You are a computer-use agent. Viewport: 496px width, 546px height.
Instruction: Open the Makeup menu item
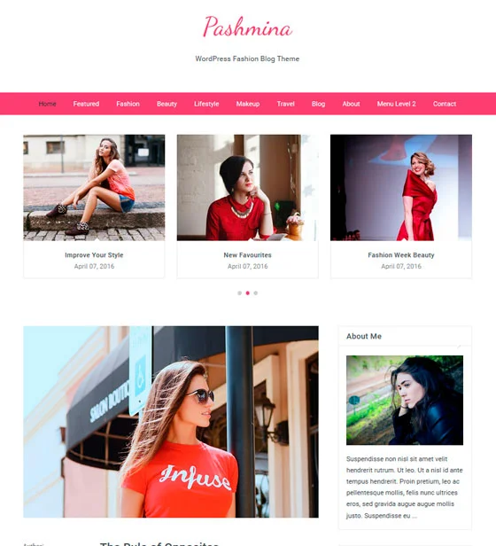[248, 104]
